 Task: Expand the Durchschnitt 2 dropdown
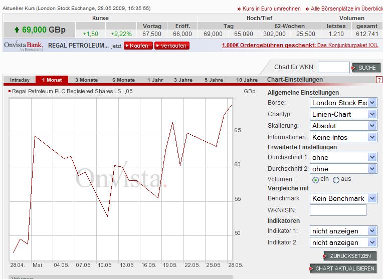click(x=343, y=169)
